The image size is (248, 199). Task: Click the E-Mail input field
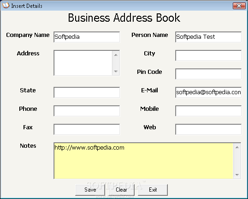click(208, 92)
